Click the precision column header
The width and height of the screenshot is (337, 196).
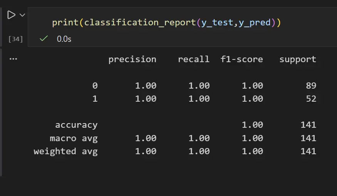(132, 59)
